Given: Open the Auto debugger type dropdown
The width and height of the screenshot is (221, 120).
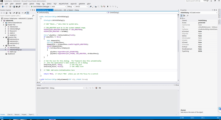Looking at the screenshot, I should (59, 7).
